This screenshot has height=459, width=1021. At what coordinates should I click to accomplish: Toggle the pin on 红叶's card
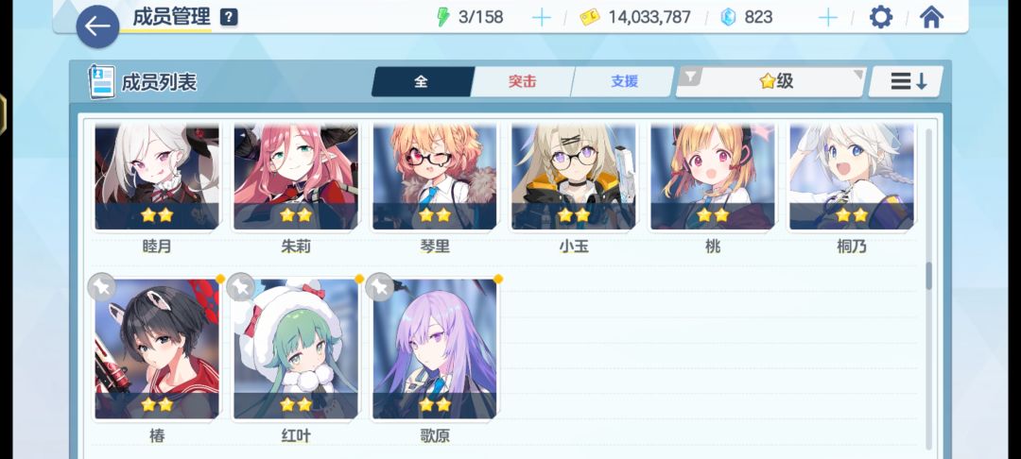tap(240, 287)
